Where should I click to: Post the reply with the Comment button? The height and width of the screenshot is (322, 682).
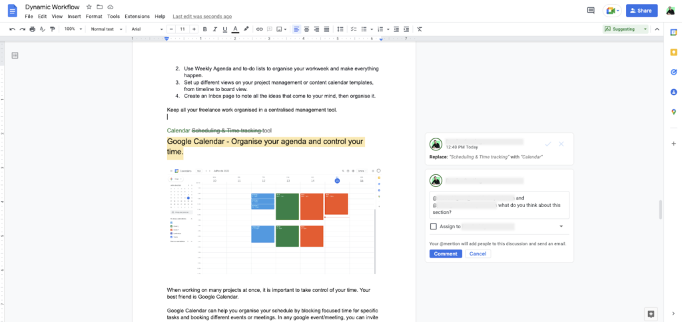pos(446,253)
